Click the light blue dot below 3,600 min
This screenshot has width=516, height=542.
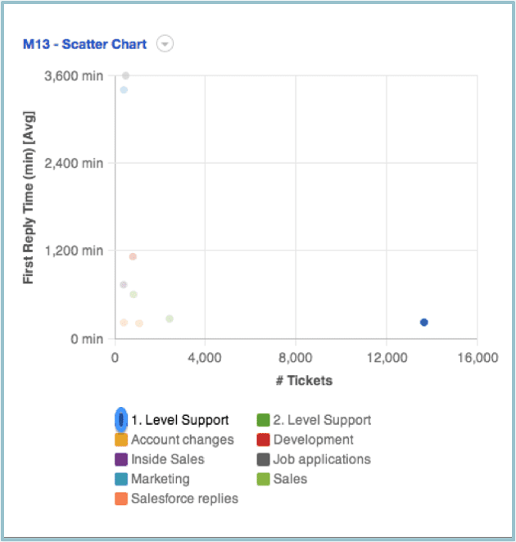coord(124,90)
